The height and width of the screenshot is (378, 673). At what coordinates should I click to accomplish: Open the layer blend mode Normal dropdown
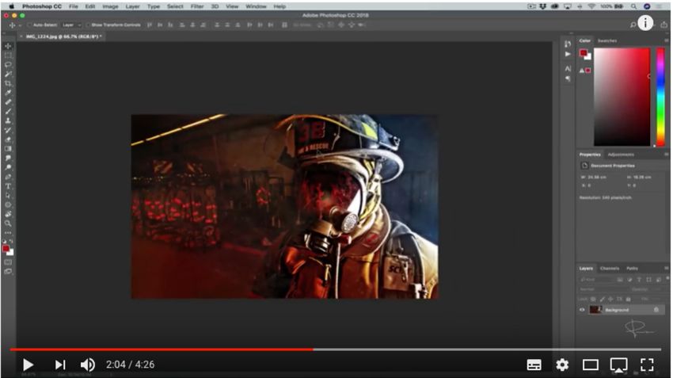(x=603, y=289)
